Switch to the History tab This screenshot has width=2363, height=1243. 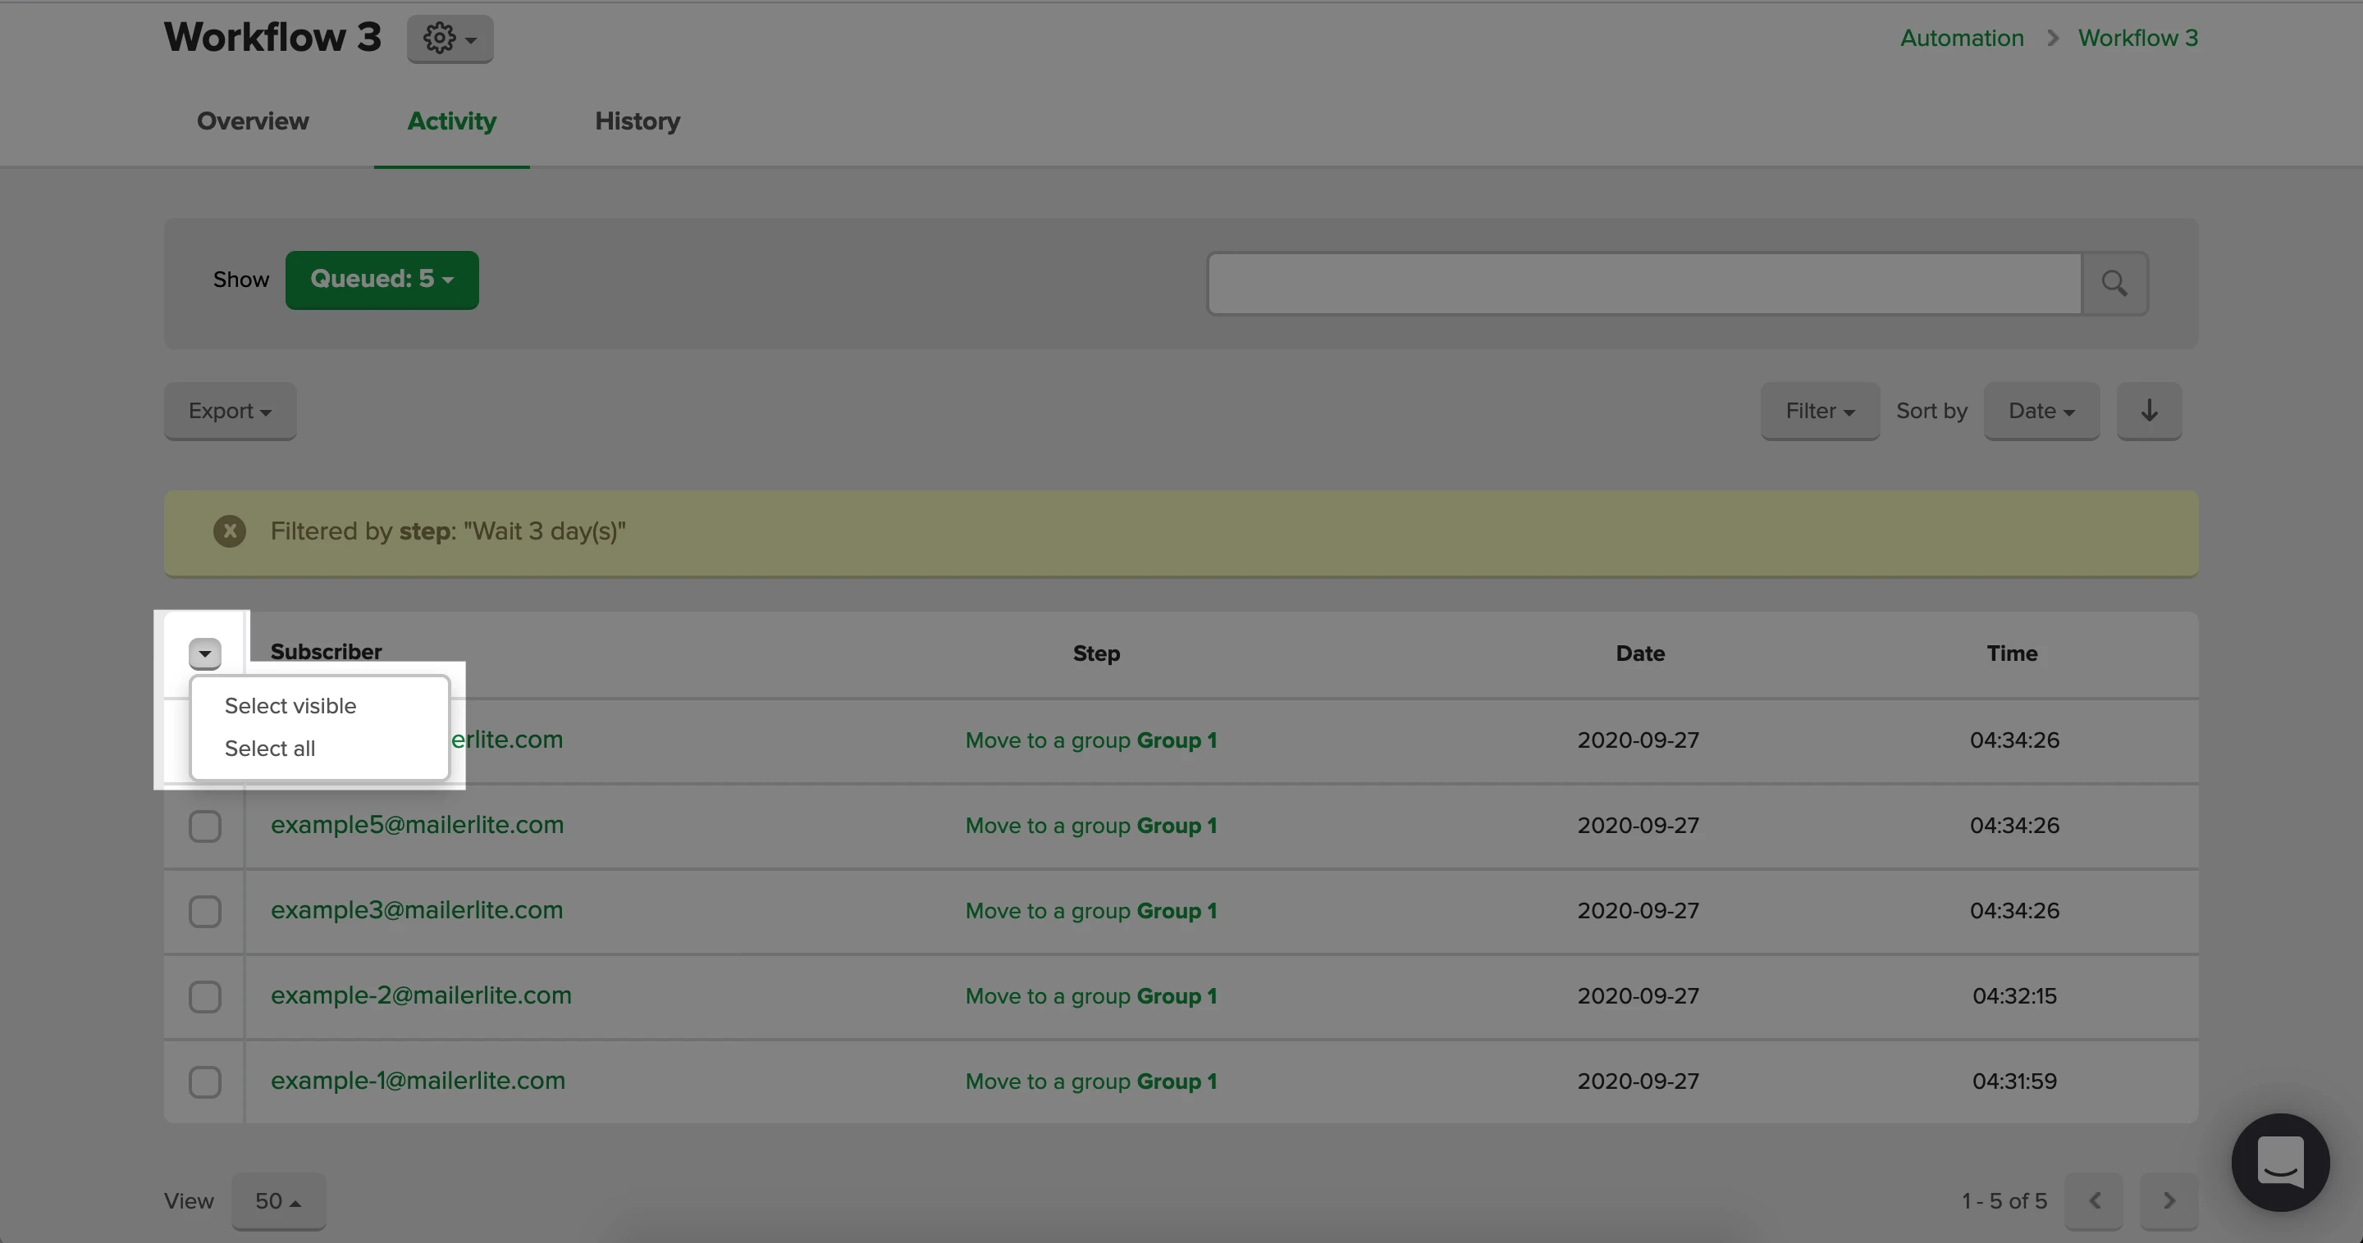click(637, 121)
